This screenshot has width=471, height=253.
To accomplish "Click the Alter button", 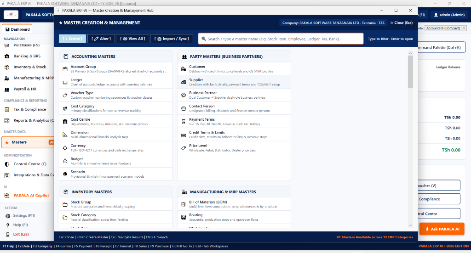I will click(101, 39).
